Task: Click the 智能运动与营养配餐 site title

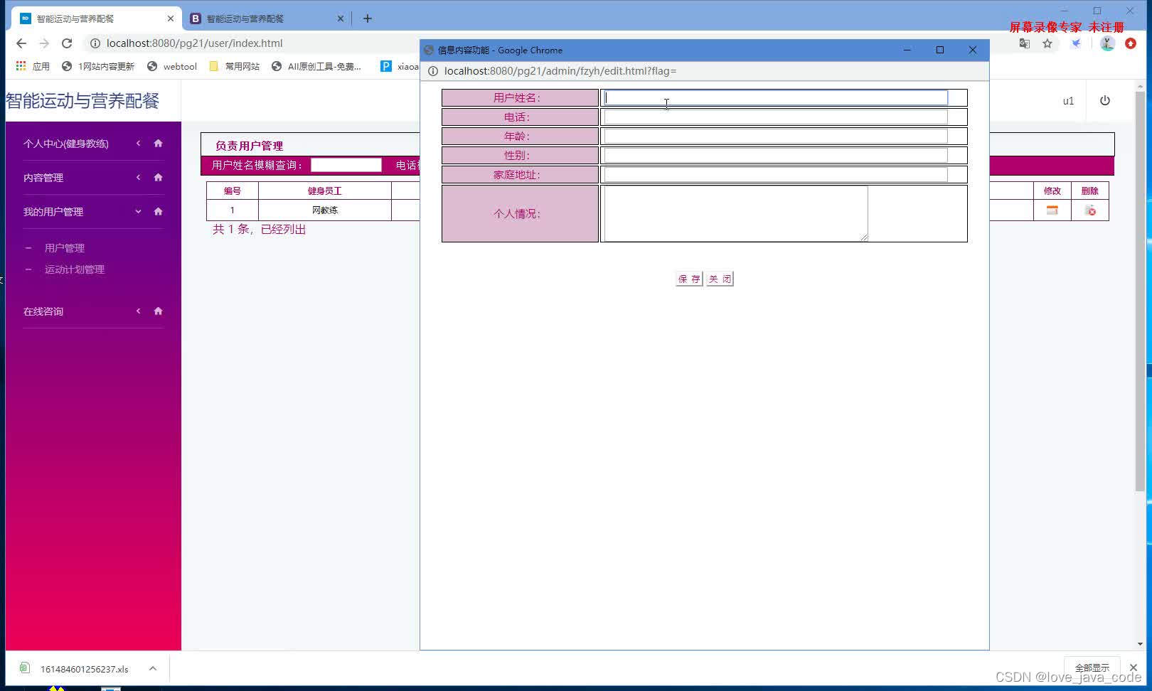Action: (82, 101)
